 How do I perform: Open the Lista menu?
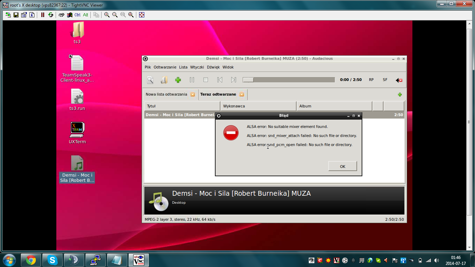(183, 67)
